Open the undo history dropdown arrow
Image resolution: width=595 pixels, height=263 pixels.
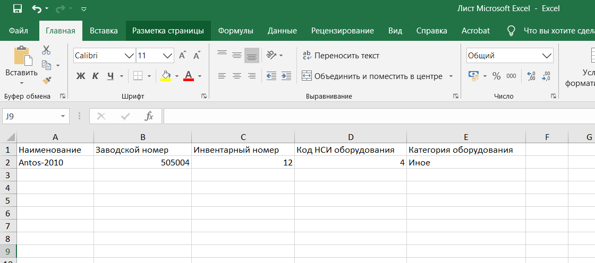pos(46,8)
